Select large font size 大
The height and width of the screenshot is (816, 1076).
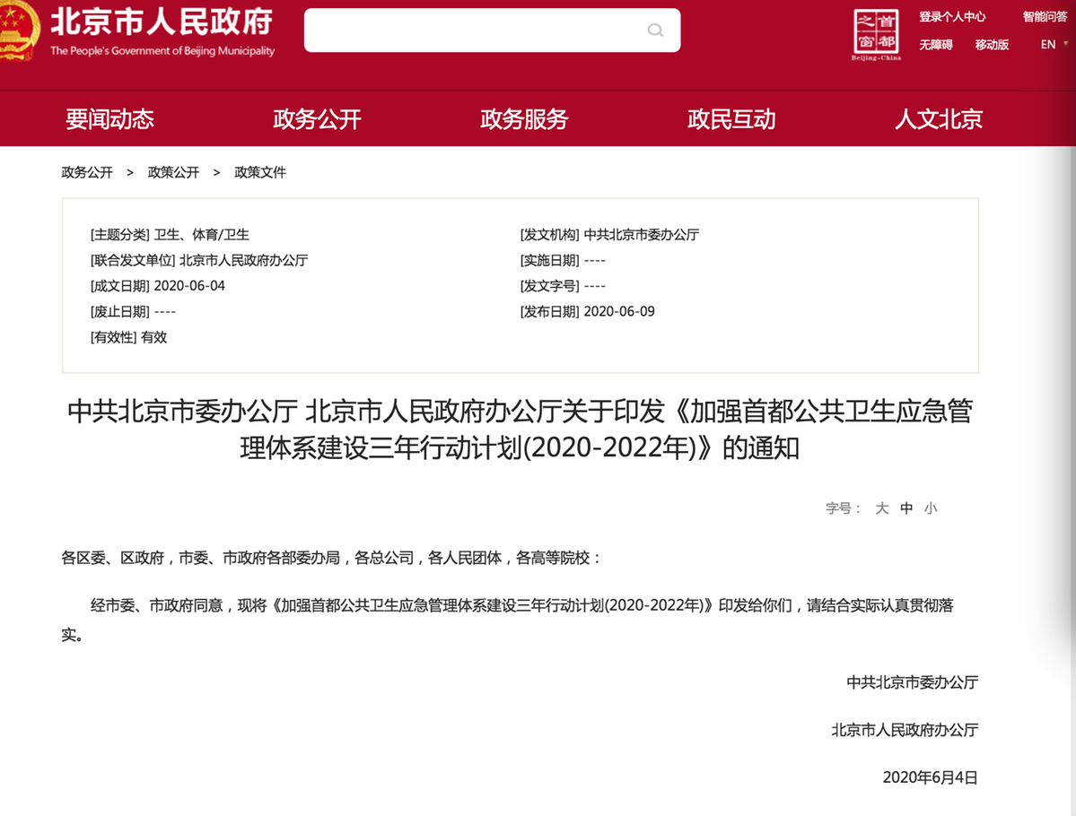[882, 508]
